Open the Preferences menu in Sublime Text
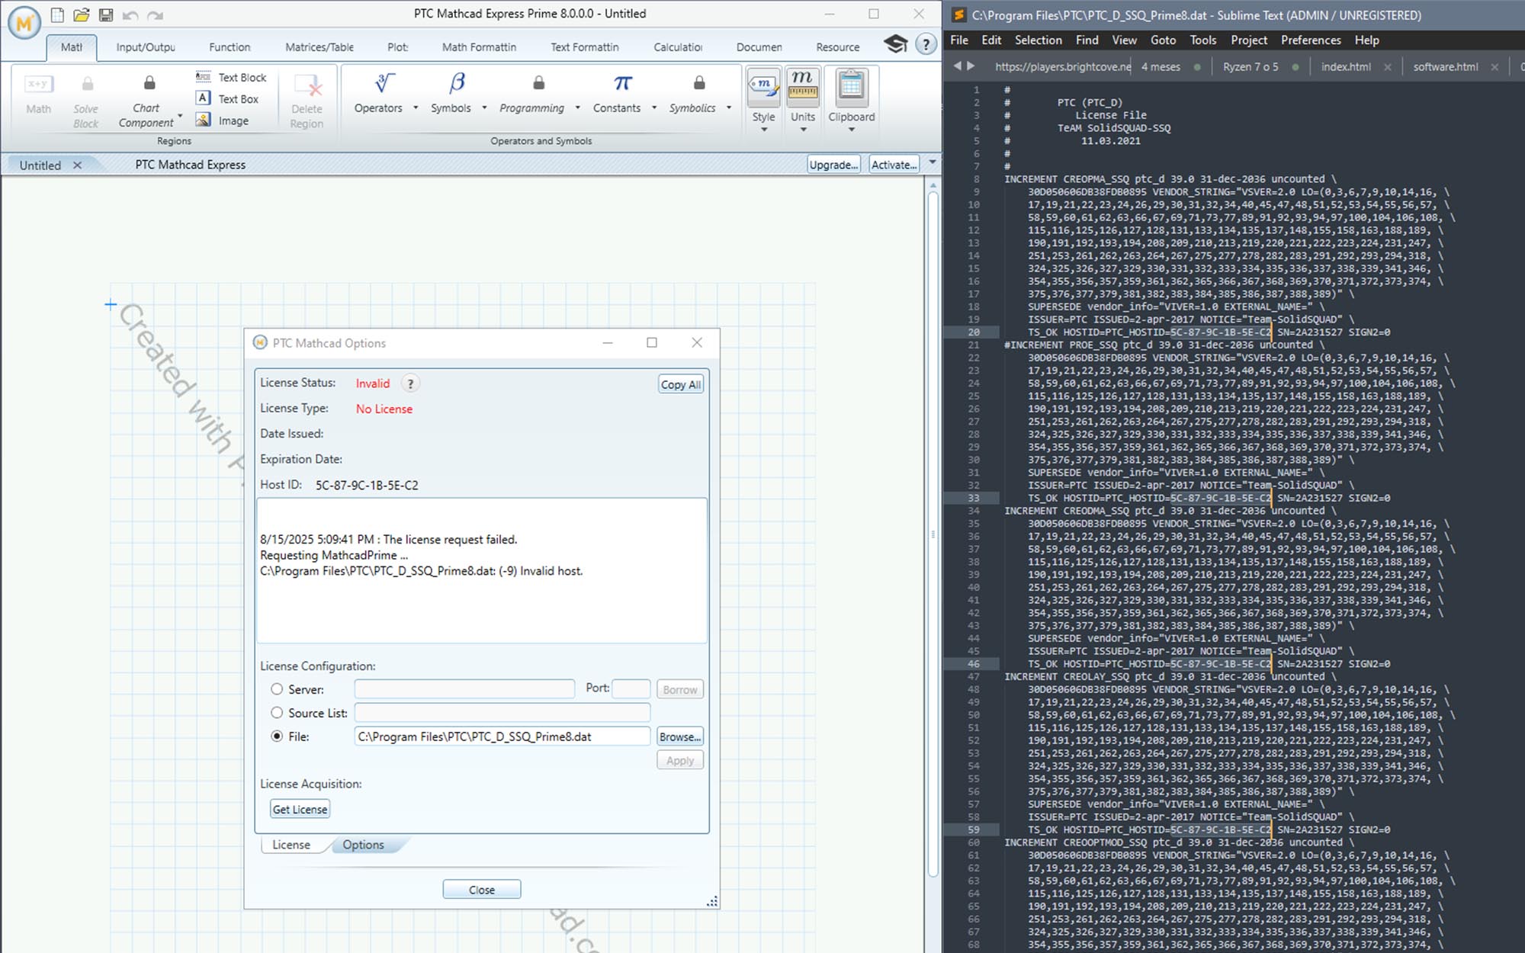 pos(1310,40)
